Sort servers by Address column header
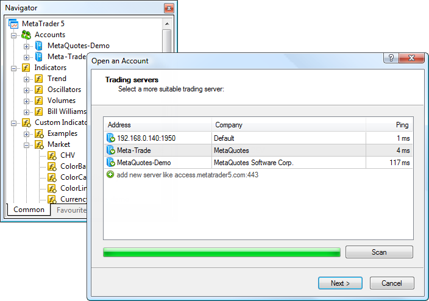 [158, 125]
